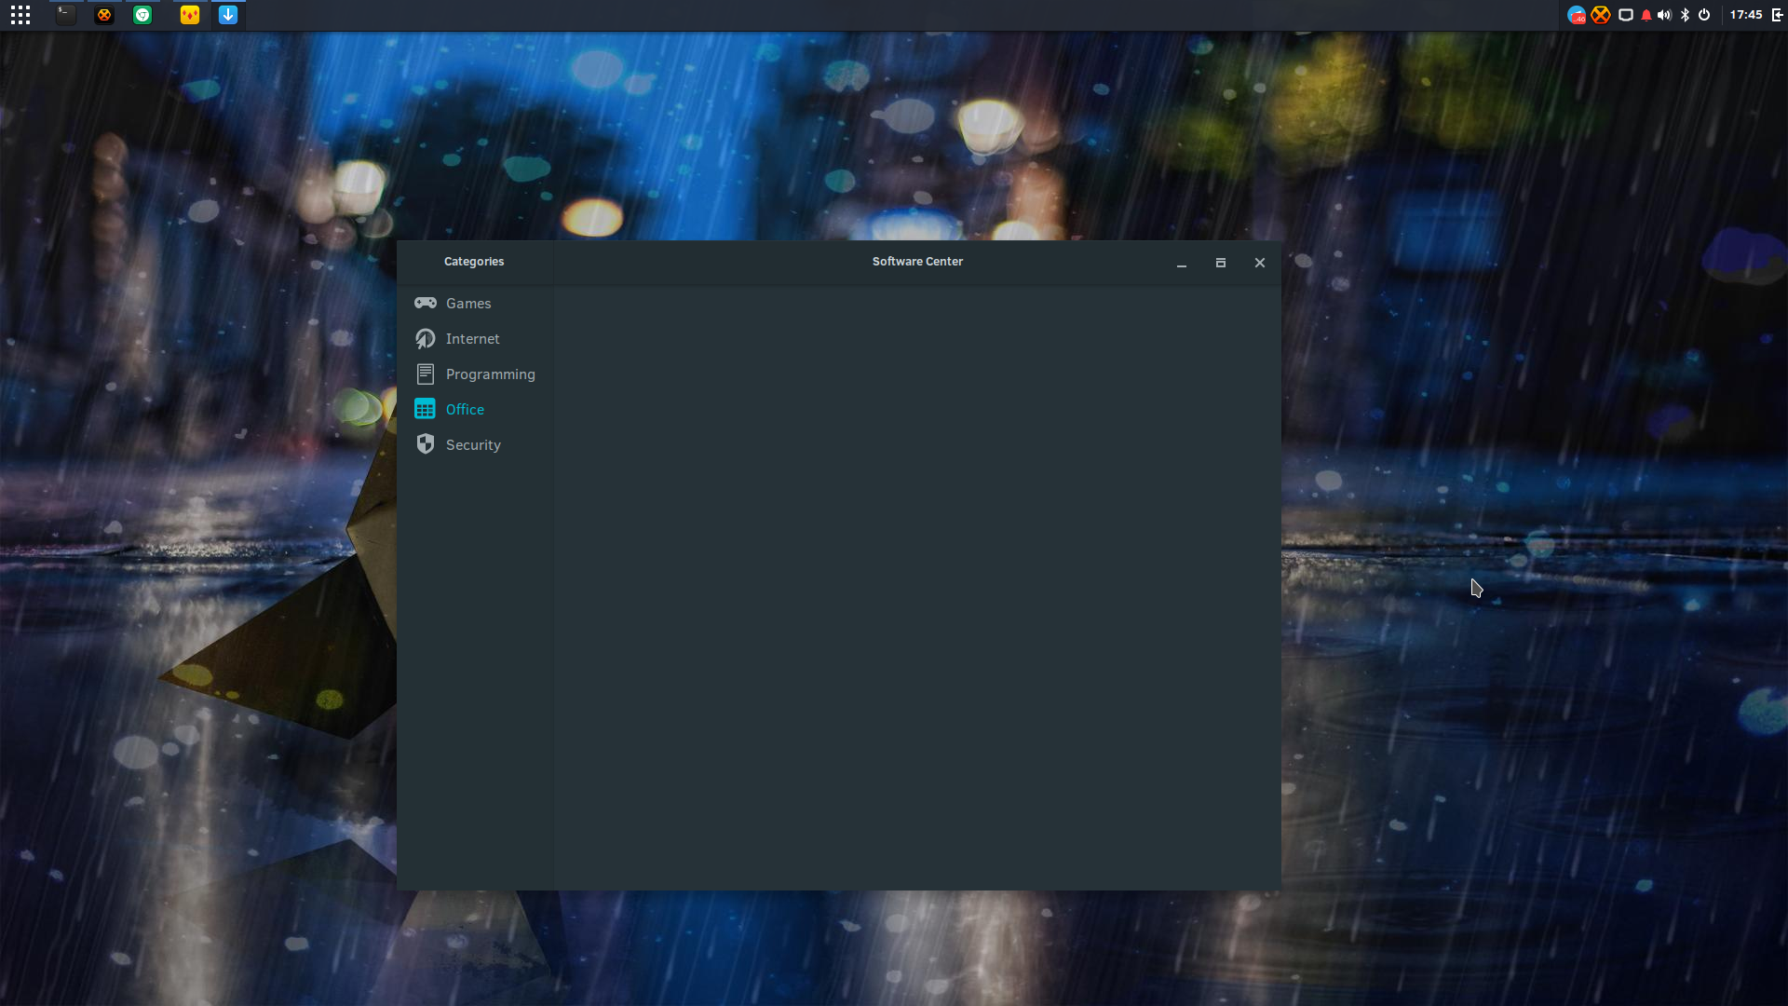Click the Programming category label
The image size is (1788, 1006).
pyautogui.click(x=491, y=374)
